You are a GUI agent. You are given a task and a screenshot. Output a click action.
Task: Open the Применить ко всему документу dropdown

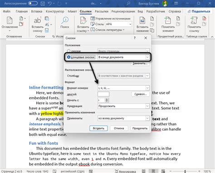[x=123, y=118]
